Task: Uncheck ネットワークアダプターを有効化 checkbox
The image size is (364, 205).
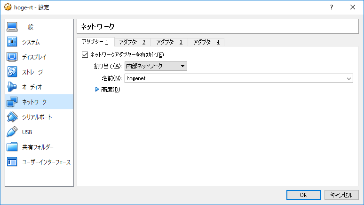Action: [85, 55]
